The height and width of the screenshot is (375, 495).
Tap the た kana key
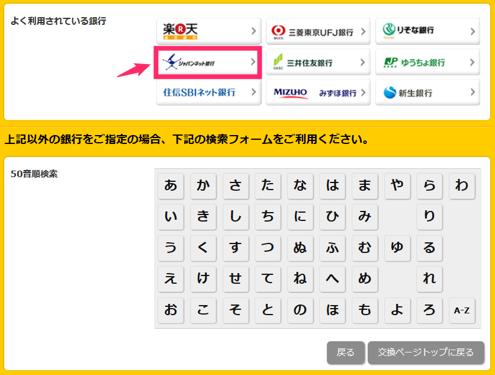(x=268, y=186)
